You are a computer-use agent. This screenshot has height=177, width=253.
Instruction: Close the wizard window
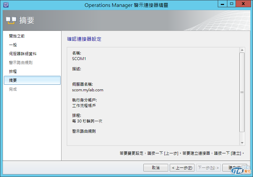[x=243, y=4]
